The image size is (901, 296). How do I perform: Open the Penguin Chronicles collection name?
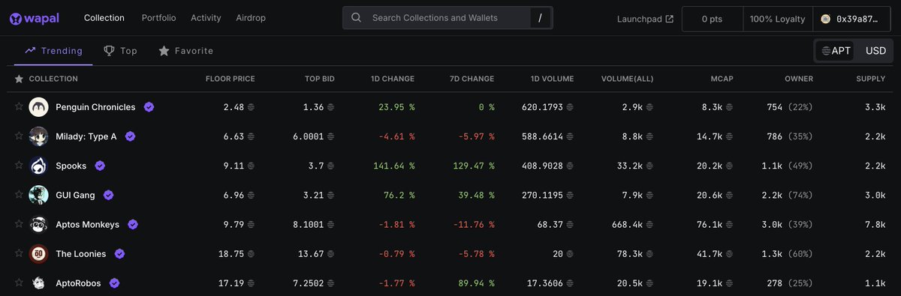(x=95, y=107)
